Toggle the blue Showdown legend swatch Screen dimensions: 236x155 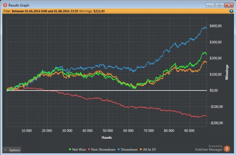tap(119, 149)
